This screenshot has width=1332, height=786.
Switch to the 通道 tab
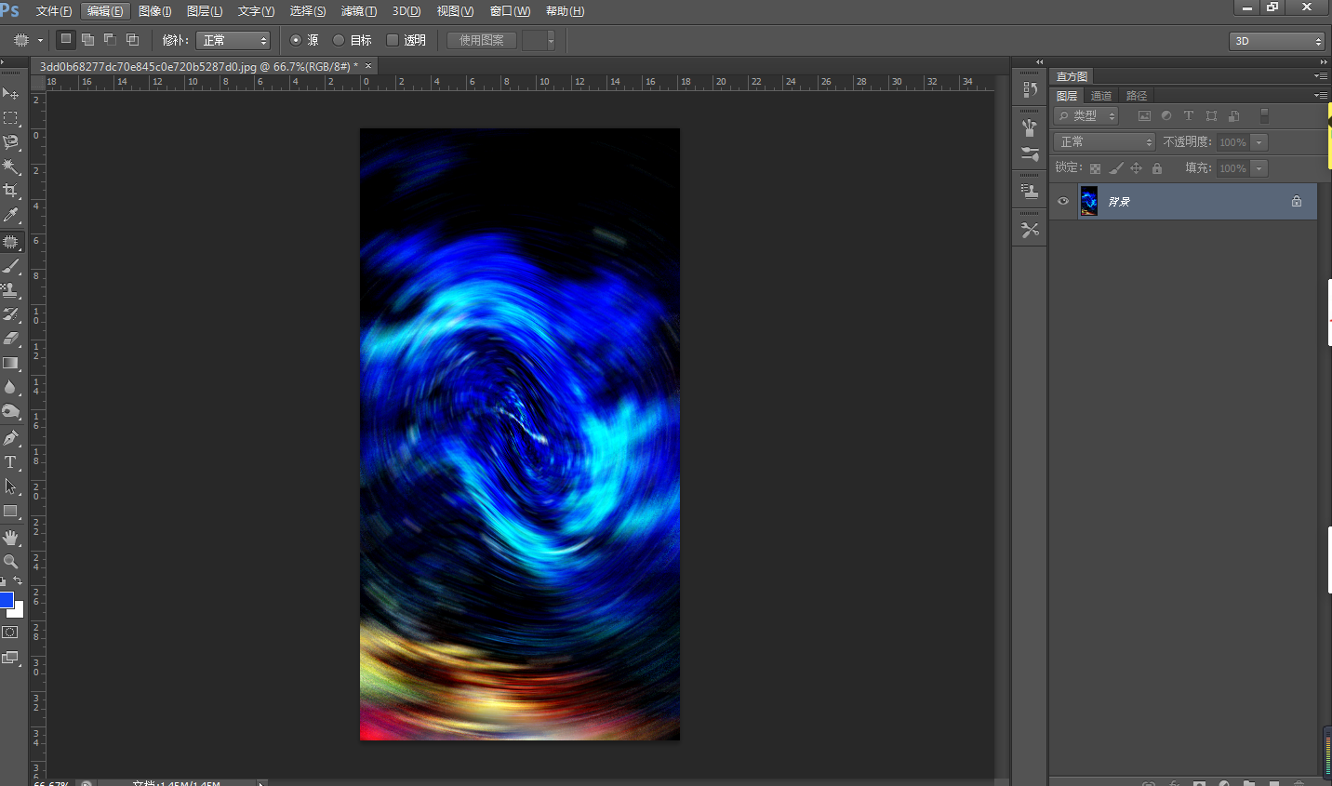coord(1101,96)
